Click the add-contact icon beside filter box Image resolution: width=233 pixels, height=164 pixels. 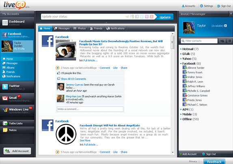(222, 41)
